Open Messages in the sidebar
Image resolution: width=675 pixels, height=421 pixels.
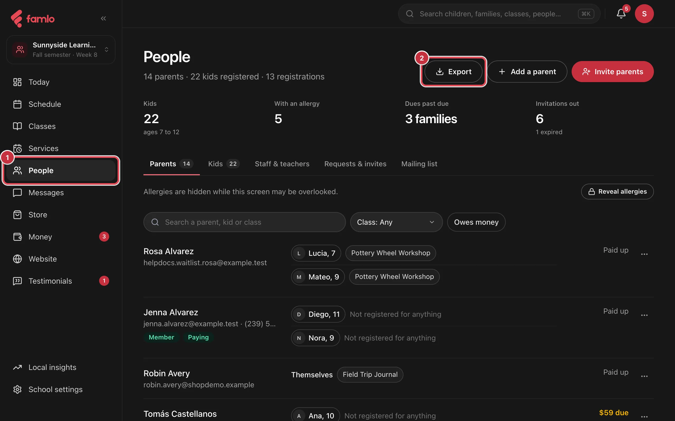pos(61,193)
